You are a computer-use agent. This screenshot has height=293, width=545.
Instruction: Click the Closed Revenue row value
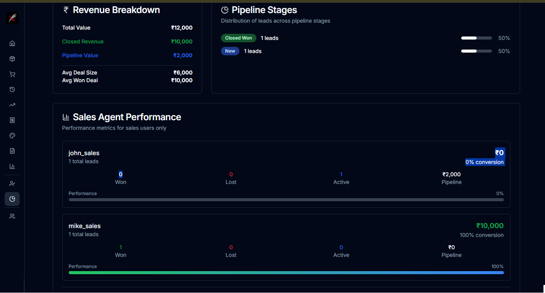(x=181, y=41)
